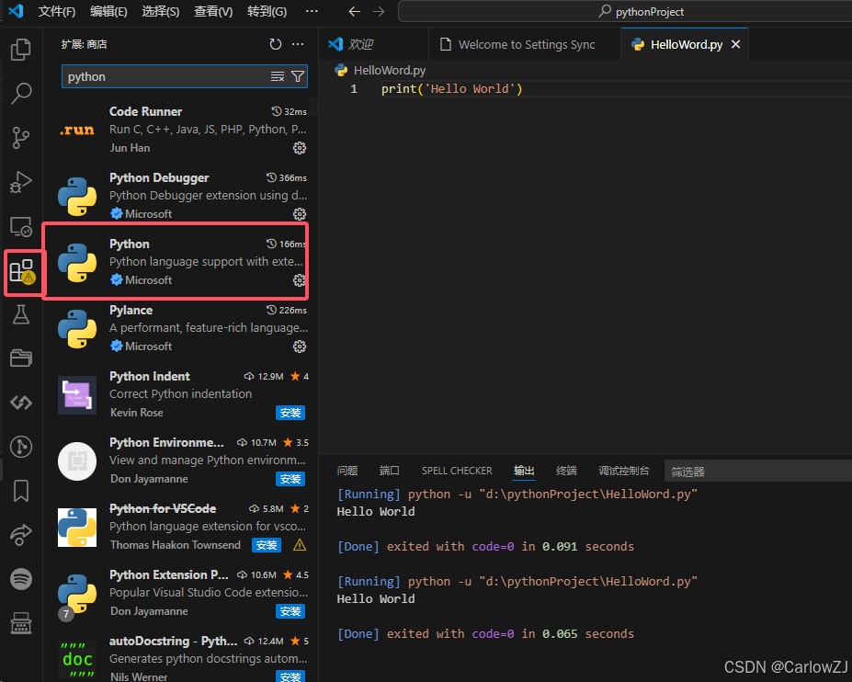This screenshot has width=852, height=682.
Task: Switch to the 问题 panel tab
Action: 347,471
